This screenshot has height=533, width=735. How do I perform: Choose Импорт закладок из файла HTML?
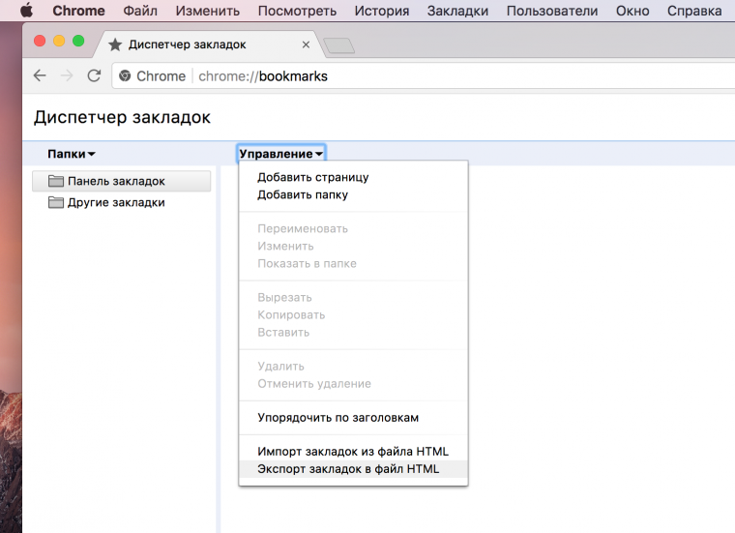[353, 452]
